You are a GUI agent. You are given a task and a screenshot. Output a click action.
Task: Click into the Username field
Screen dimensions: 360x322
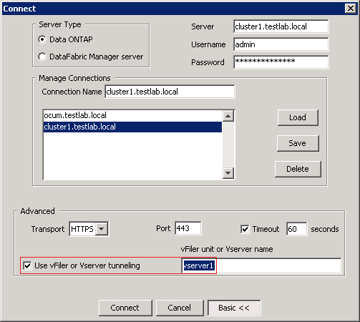click(x=281, y=44)
